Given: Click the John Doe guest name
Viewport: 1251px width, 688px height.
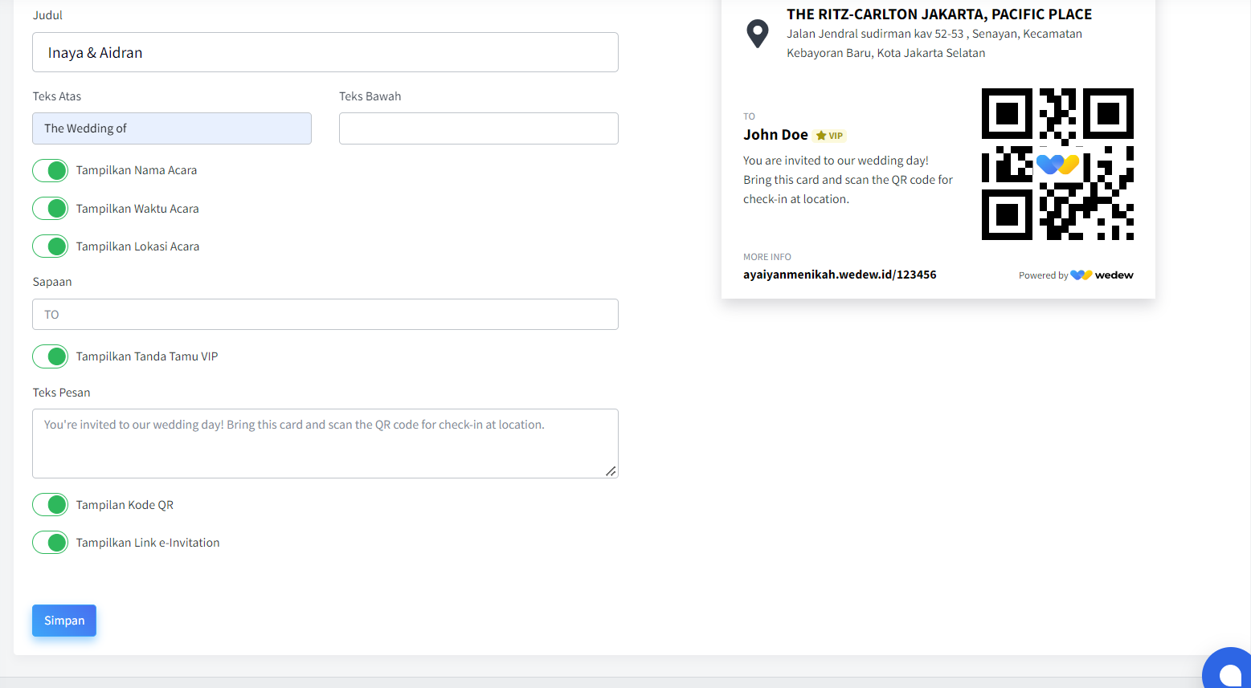Looking at the screenshot, I should click(x=775, y=135).
